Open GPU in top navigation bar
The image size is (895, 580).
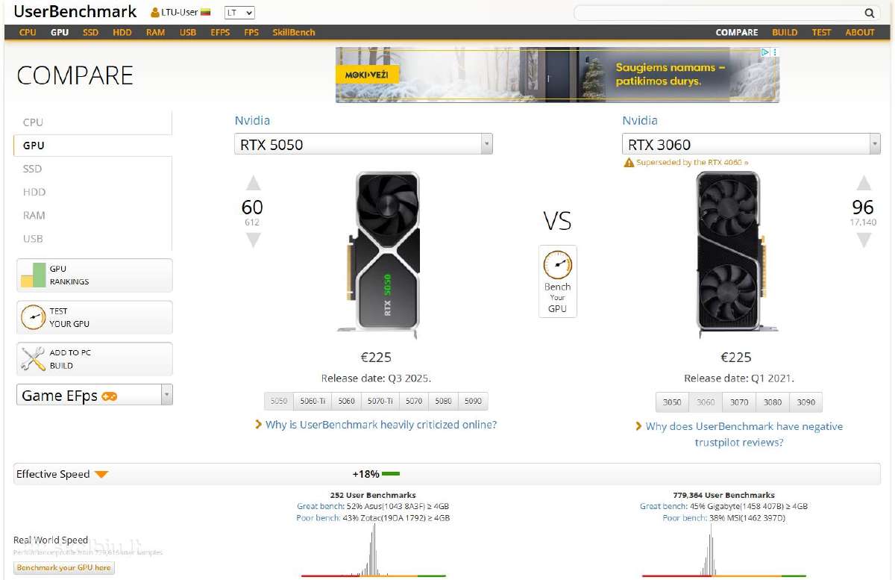pyautogui.click(x=60, y=32)
